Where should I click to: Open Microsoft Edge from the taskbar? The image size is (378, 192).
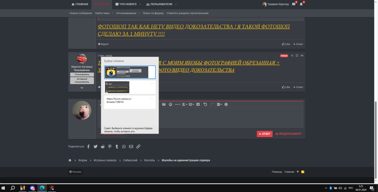pos(42,188)
